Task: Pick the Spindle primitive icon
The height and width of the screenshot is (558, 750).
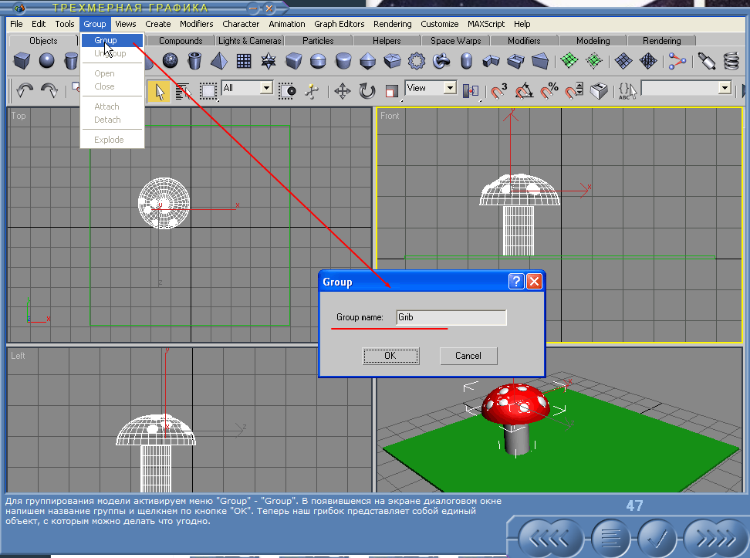Action: 367,61
